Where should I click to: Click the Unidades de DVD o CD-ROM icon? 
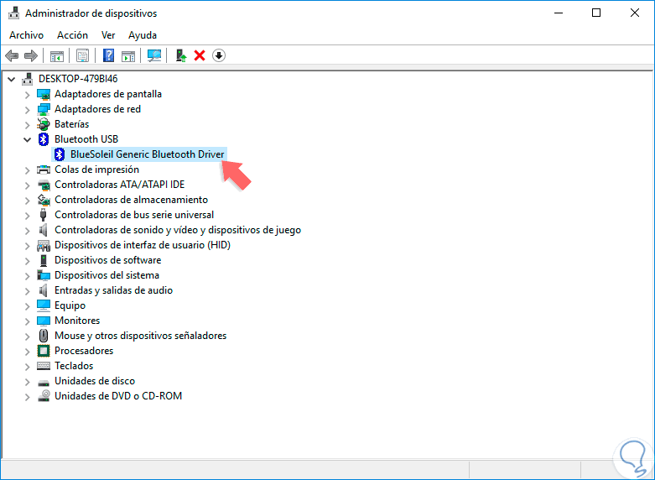44,395
